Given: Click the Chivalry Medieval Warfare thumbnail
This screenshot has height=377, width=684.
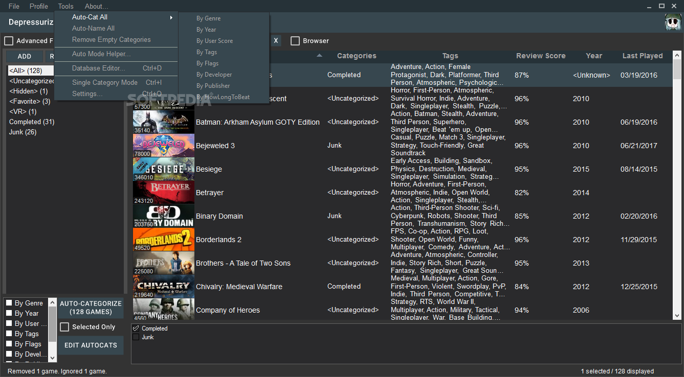Looking at the screenshot, I should tap(163, 287).
